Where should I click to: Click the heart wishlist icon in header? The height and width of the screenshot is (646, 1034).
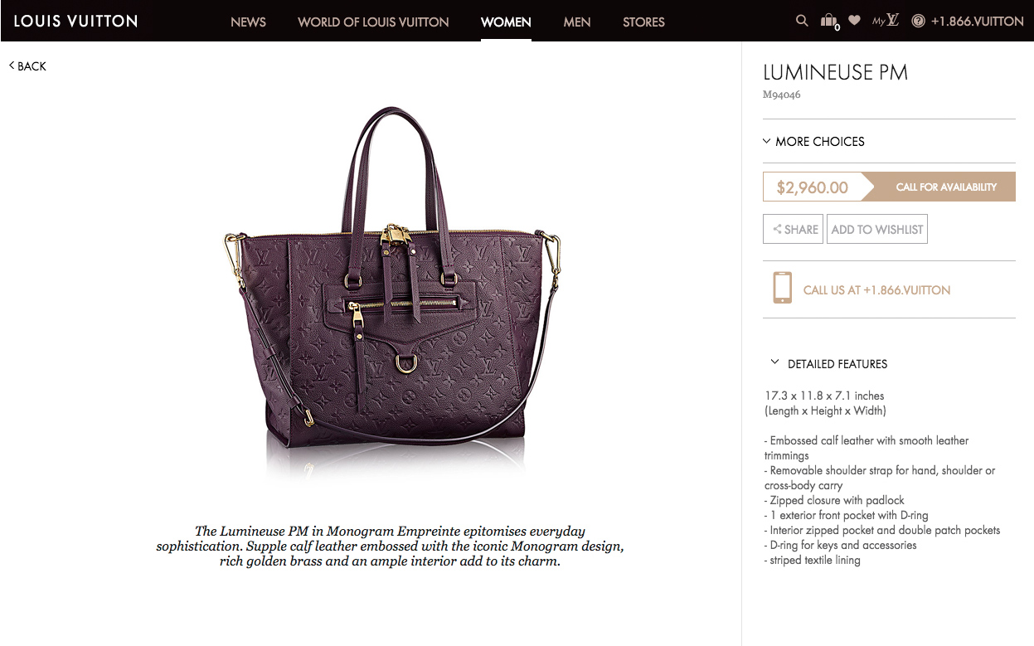(854, 21)
